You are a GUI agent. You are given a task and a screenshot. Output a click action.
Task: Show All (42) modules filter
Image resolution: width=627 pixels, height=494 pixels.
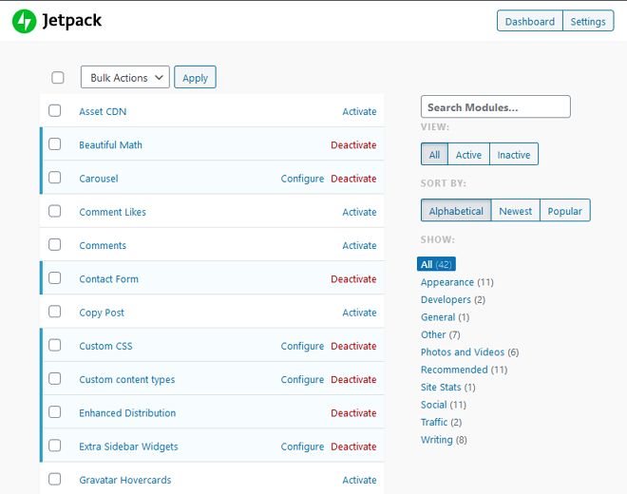[436, 264]
